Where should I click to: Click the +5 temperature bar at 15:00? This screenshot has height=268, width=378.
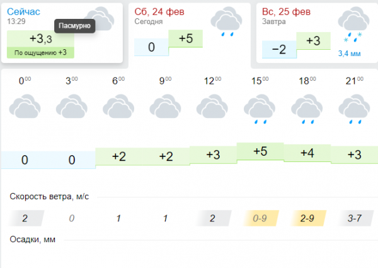tap(260, 151)
